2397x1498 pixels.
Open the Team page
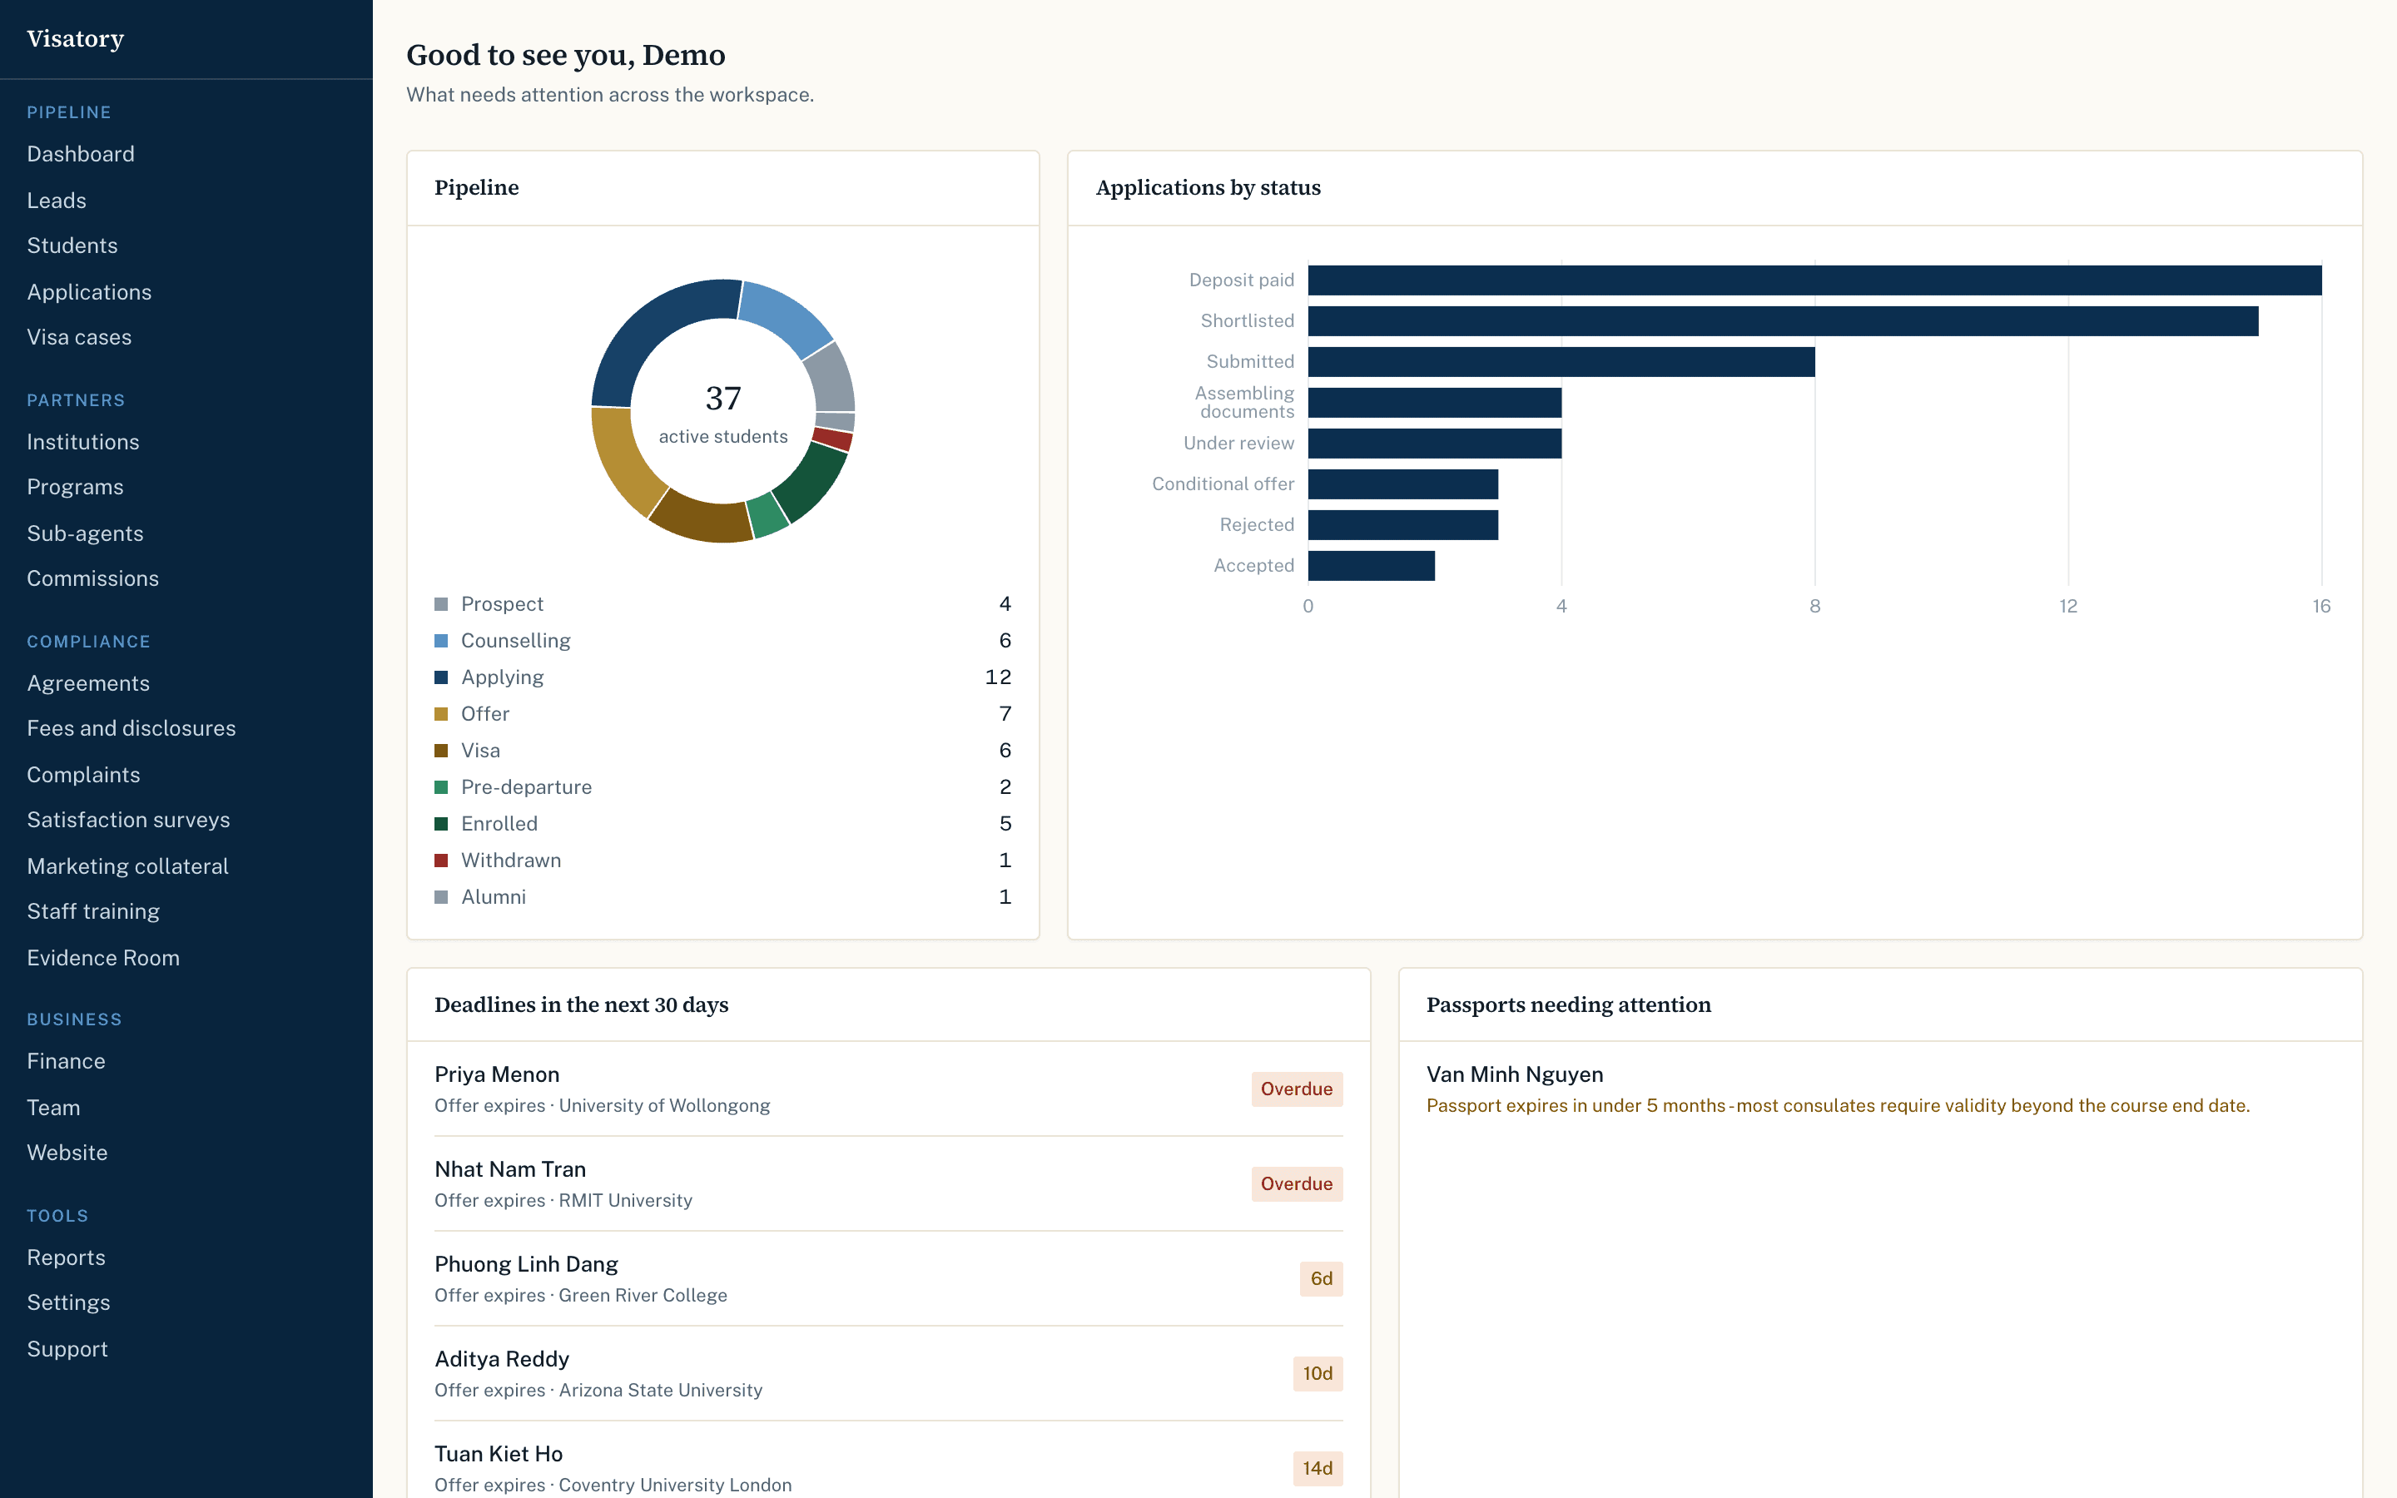(53, 1108)
